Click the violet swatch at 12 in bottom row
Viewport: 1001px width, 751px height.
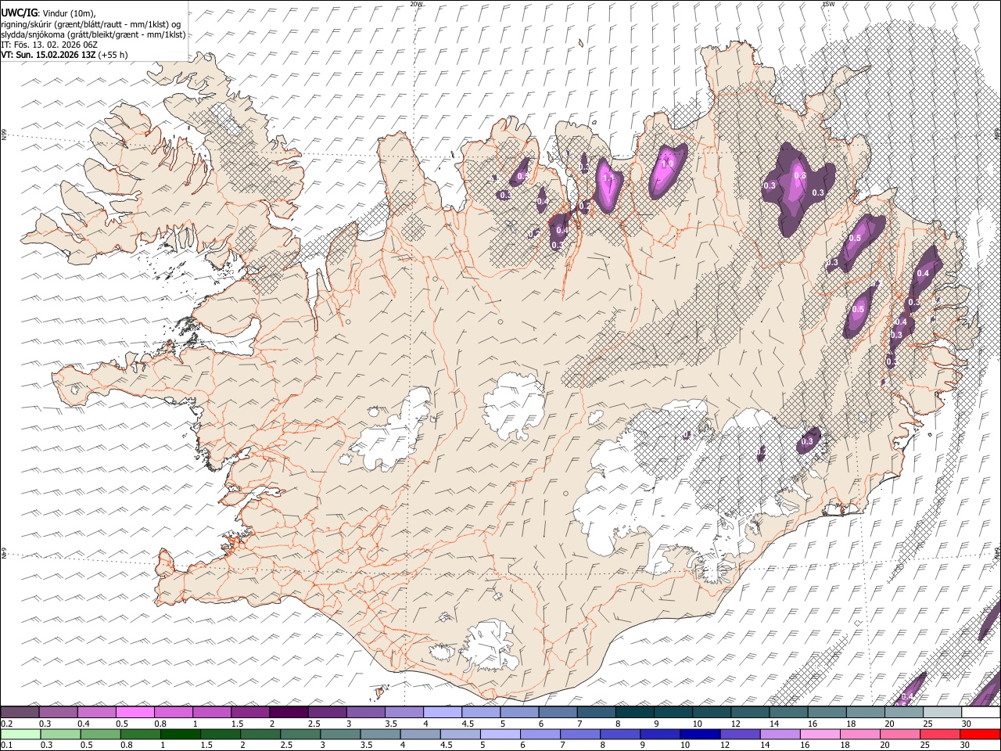pyautogui.click(x=741, y=735)
